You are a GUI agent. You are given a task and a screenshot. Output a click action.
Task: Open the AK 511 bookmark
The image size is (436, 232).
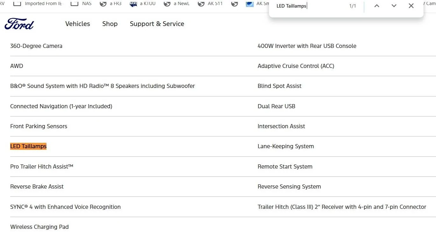coord(210,3)
